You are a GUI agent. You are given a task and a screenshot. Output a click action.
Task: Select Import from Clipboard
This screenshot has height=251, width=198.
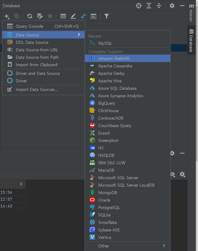(43, 65)
